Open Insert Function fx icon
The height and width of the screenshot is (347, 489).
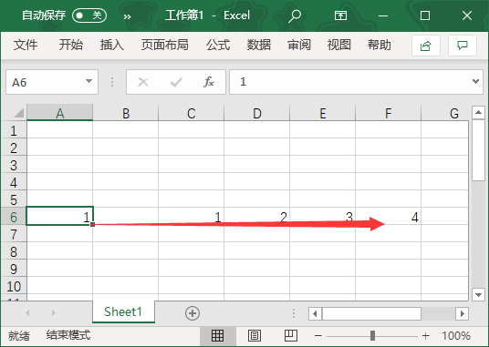(209, 82)
